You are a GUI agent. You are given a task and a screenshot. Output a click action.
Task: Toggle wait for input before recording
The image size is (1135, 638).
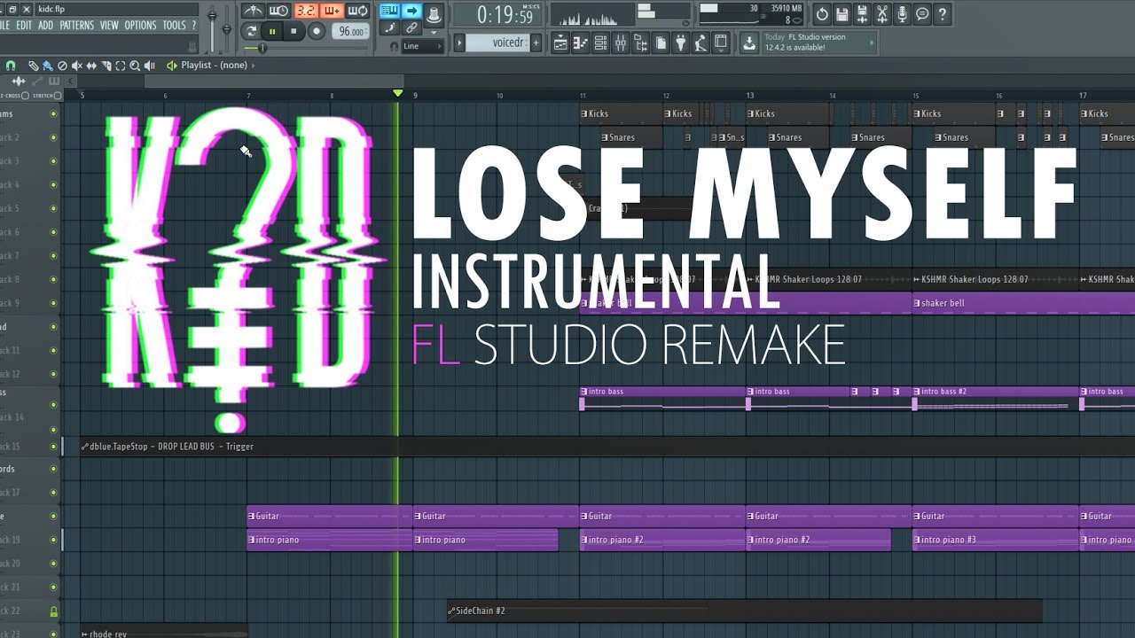click(x=278, y=11)
